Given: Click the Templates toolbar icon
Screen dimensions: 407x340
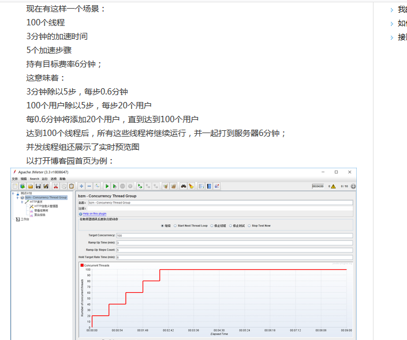Looking at the screenshot, I should click(23, 186).
